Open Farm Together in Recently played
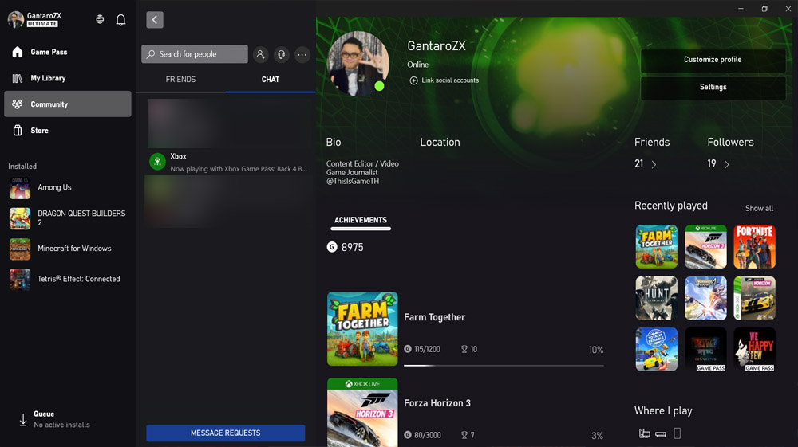Viewport: 798px width, 447px height. pyautogui.click(x=657, y=247)
